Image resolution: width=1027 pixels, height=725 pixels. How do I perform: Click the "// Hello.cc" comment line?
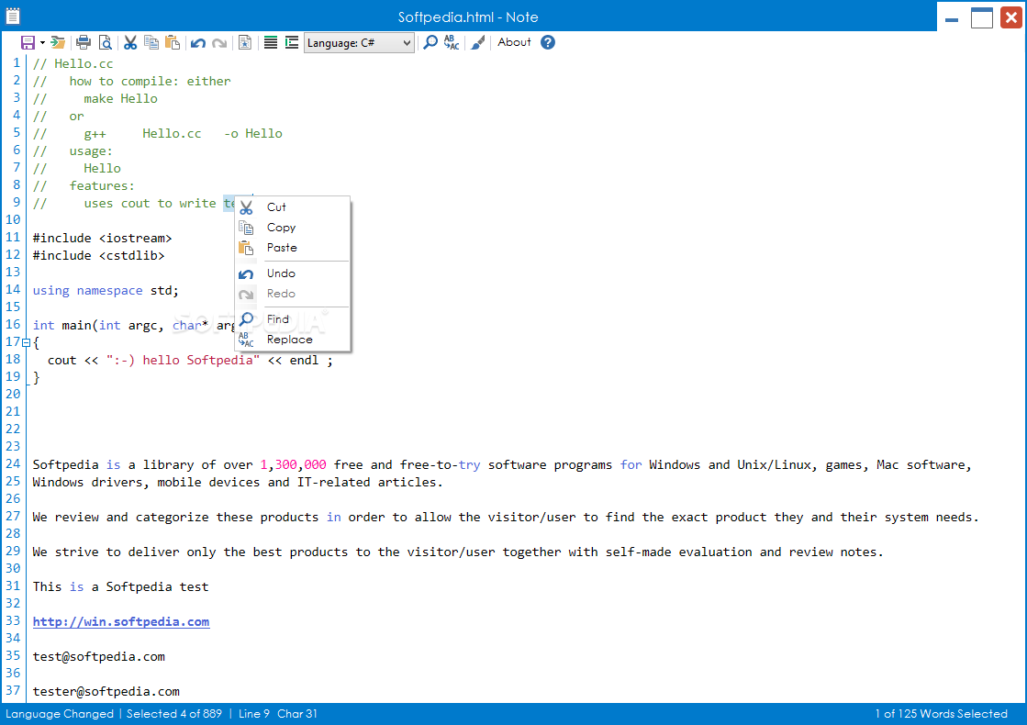[x=73, y=63]
